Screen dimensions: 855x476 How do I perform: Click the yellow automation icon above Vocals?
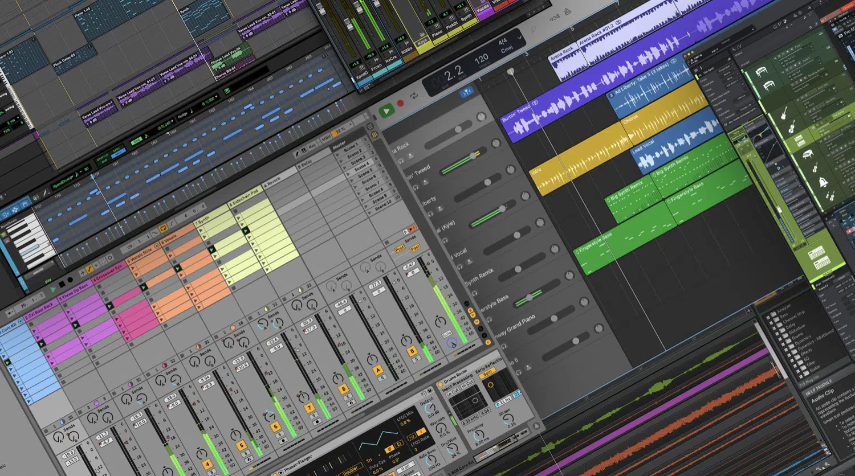click(x=163, y=229)
